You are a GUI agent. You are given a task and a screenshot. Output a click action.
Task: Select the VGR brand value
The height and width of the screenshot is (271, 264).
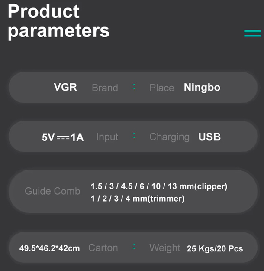coord(65,87)
